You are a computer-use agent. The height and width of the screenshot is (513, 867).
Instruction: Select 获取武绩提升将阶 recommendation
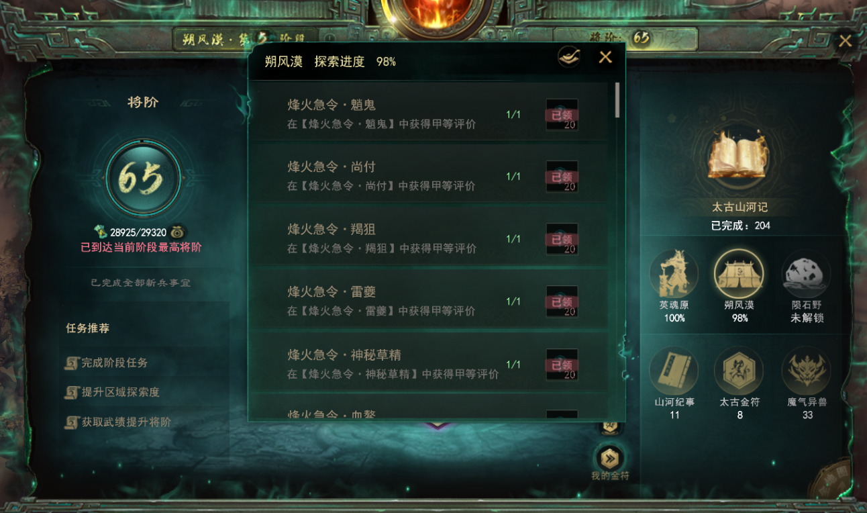[118, 422]
